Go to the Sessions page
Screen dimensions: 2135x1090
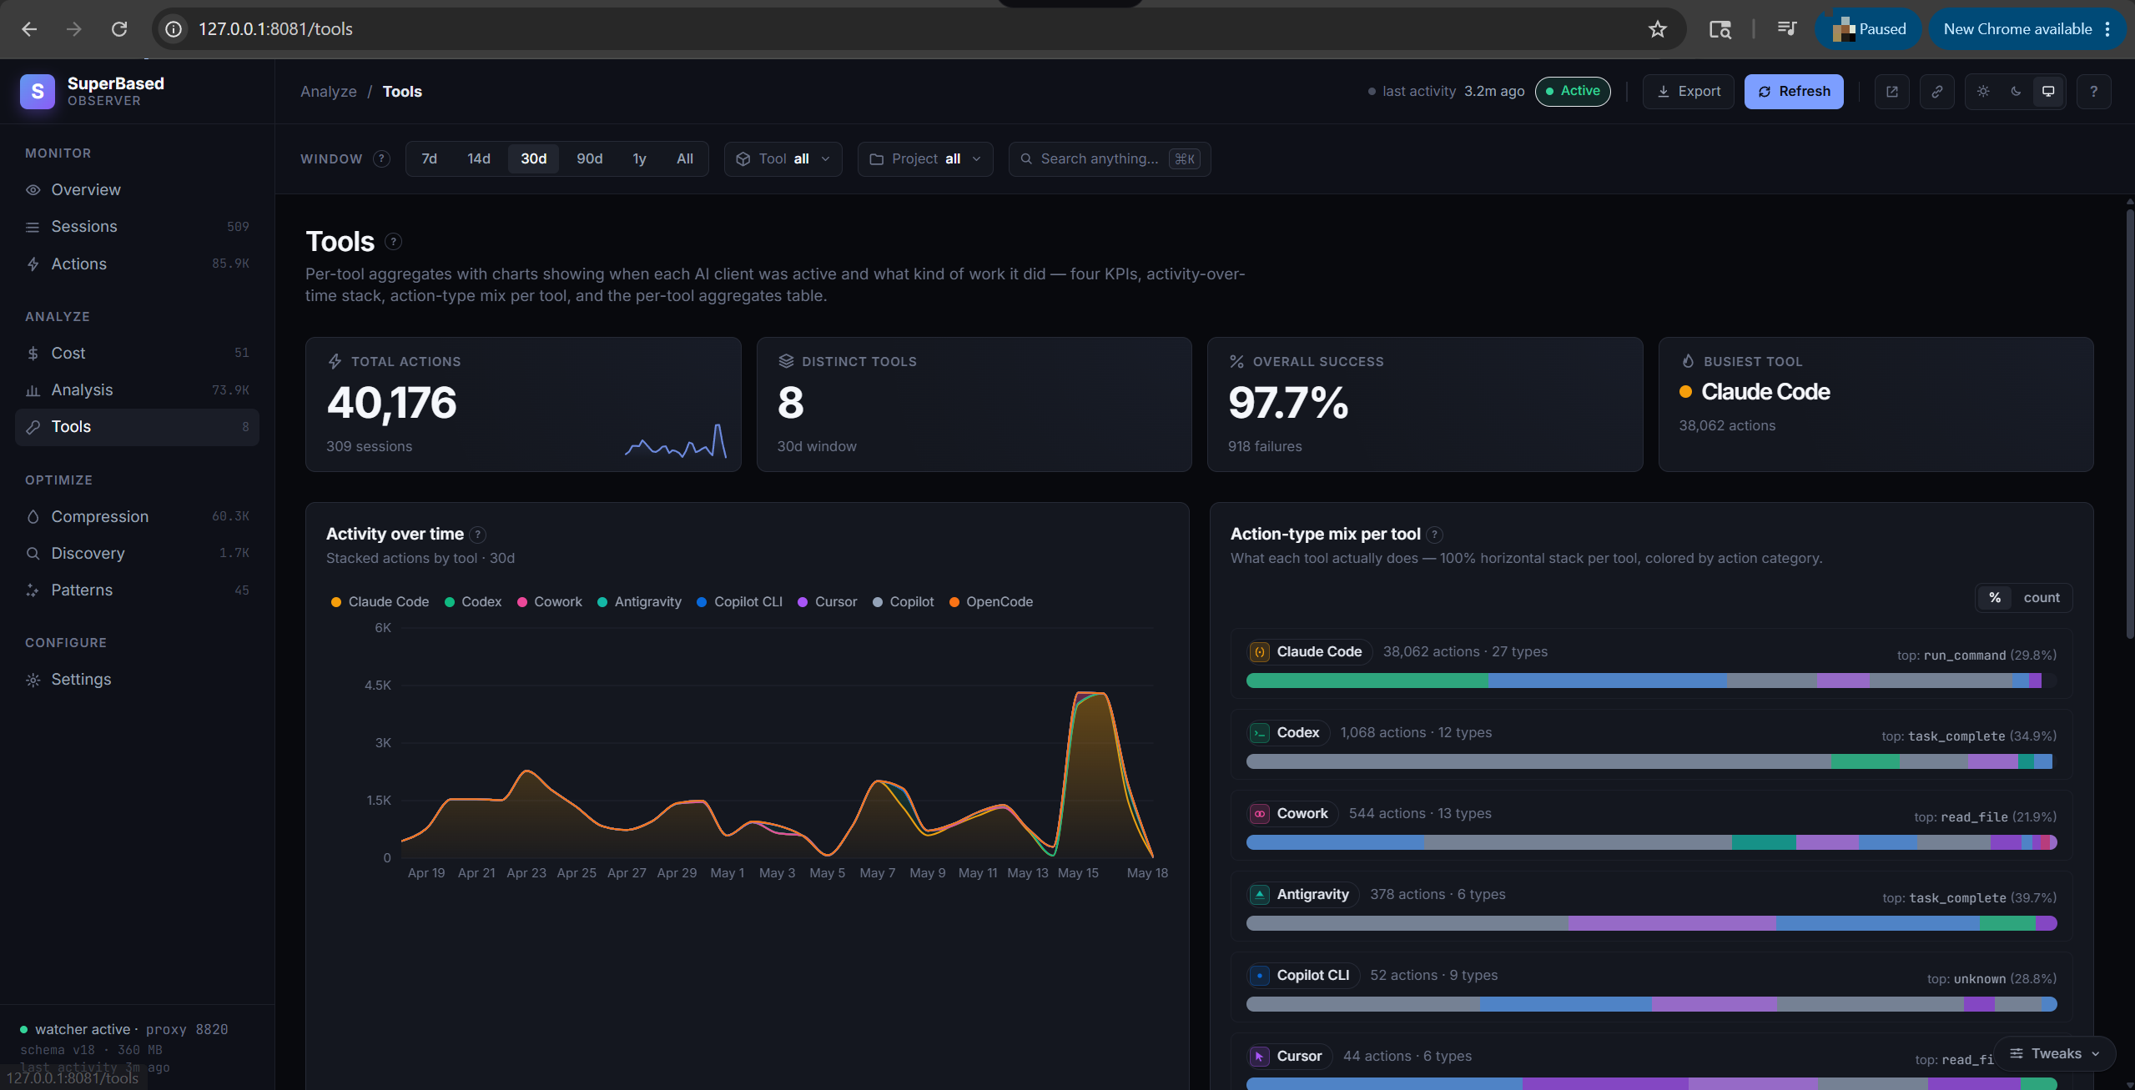click(x=137, y=227)
